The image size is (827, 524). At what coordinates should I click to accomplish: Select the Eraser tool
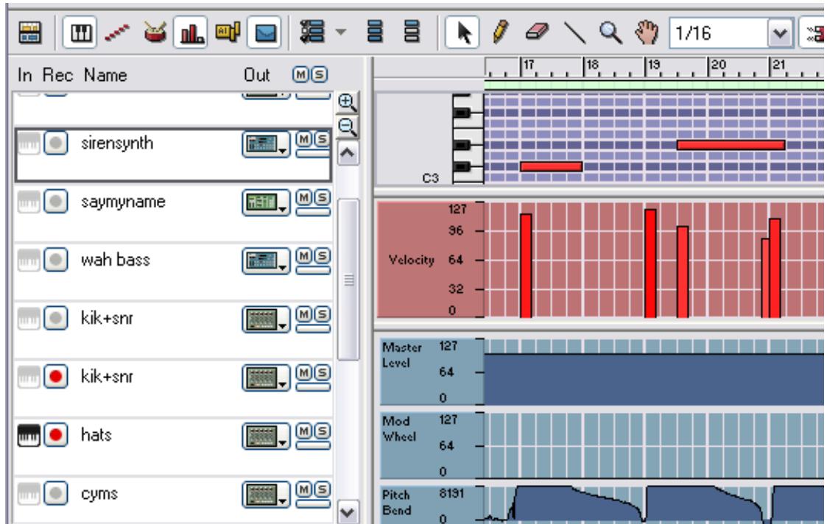(535, 31)
